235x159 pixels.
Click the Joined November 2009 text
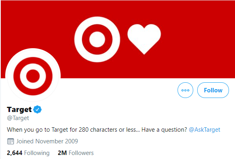click(47, 141)
